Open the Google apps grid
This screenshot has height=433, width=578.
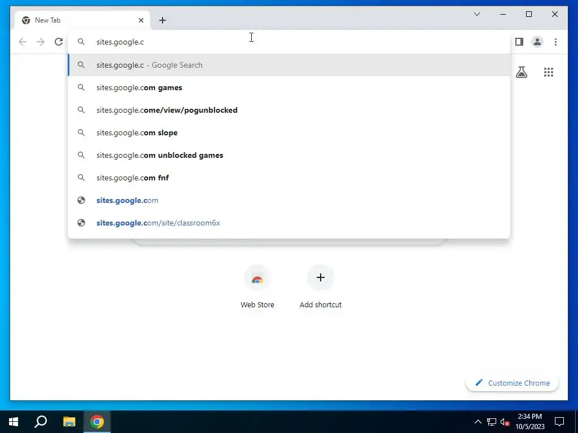pyautogui.click(x=549, y=72)
